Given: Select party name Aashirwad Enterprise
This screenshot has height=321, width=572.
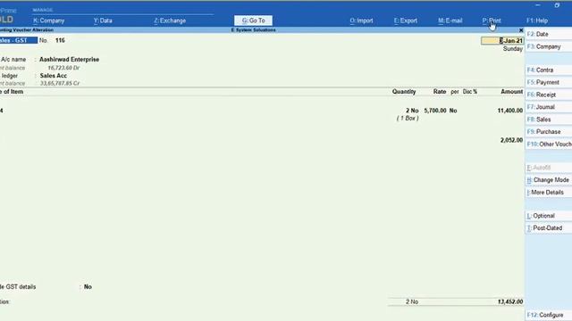Looking at the screenshot, I should [70, 60].
